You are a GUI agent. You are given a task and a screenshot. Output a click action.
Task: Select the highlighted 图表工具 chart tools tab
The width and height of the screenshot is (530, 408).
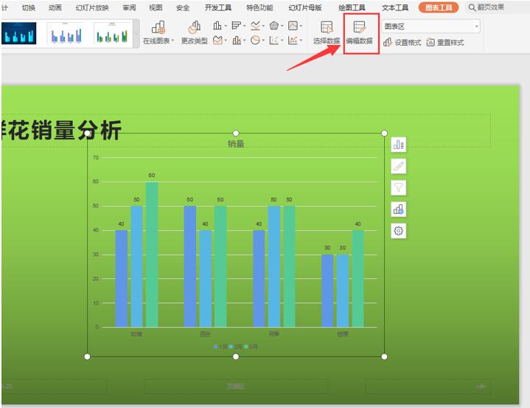(x=439, y=7)
